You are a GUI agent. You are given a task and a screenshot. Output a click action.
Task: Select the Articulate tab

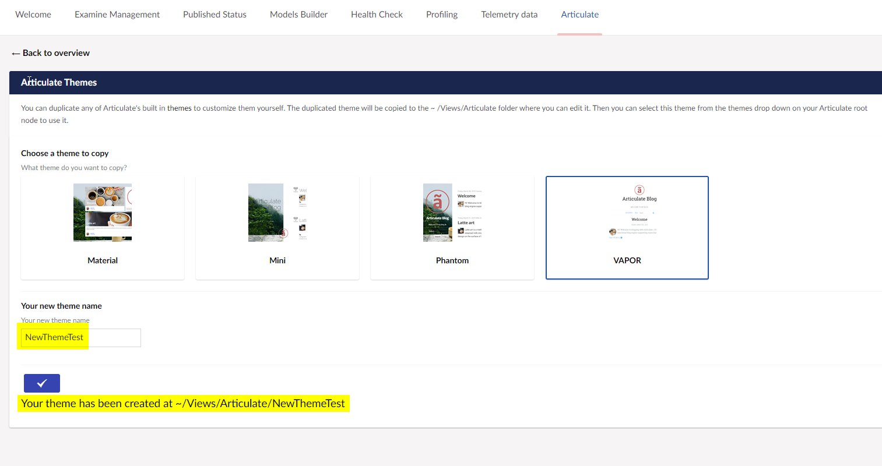click(580, 15)
